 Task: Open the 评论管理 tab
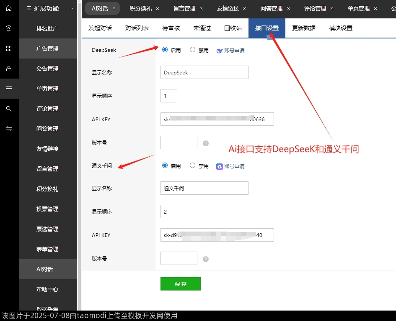click(x=315, y=8)
